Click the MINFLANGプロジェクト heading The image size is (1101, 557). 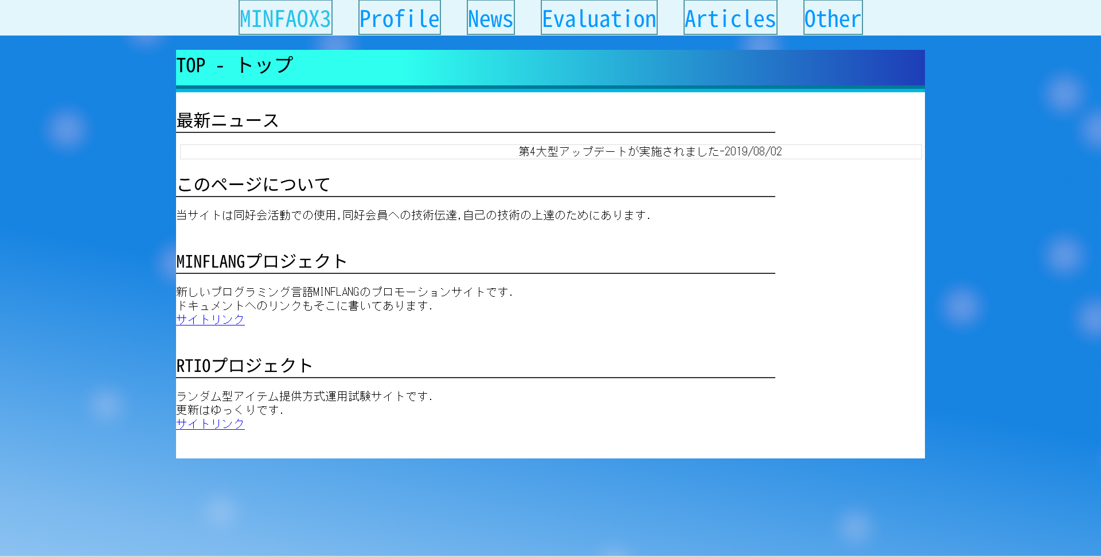[x=261, y=262]
